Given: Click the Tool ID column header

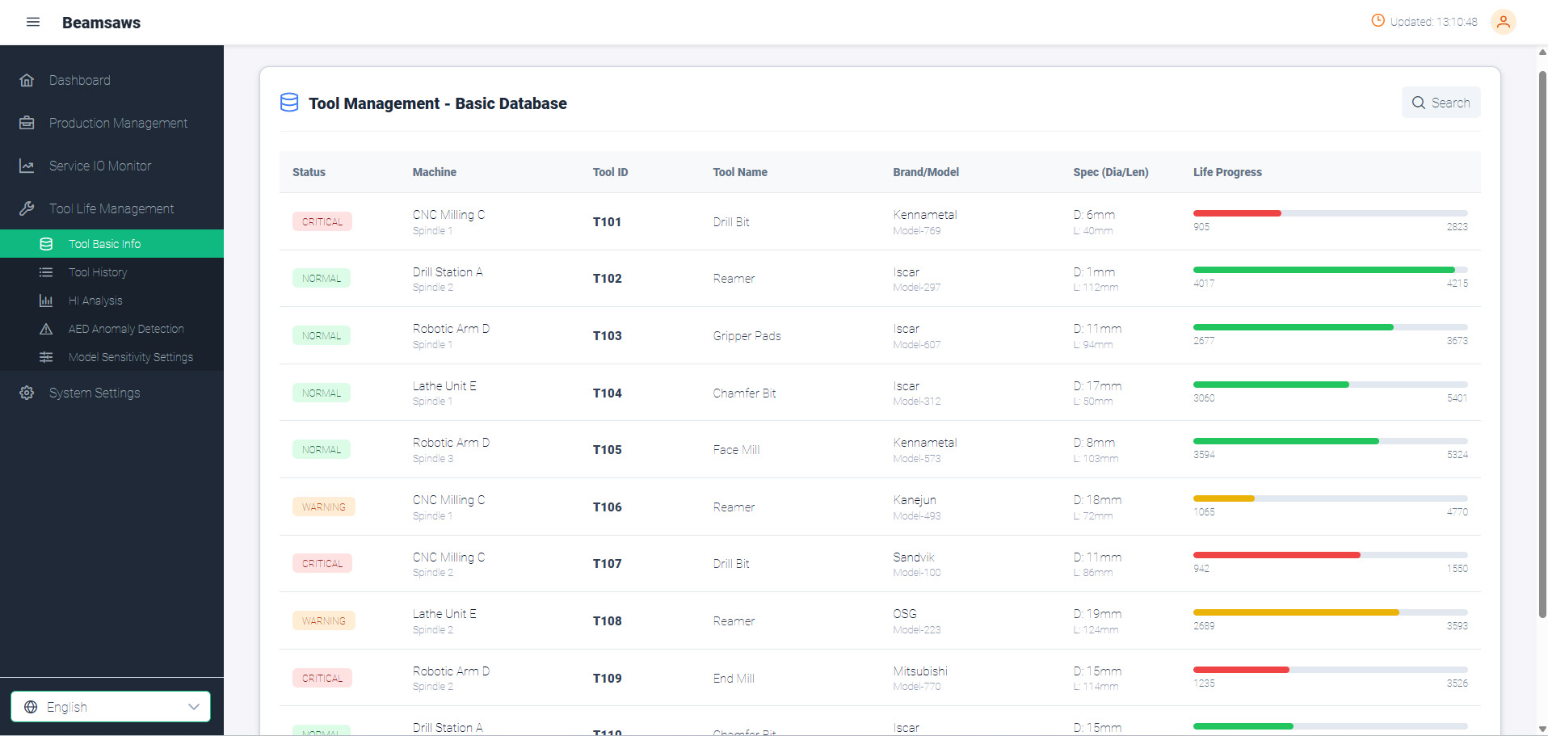Looking at the screenshot, I should pos(610,172).
